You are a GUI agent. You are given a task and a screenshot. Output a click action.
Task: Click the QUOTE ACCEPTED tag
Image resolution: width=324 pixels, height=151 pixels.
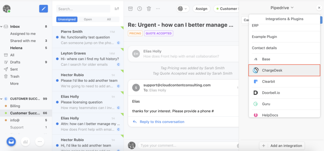click(159, 33)
